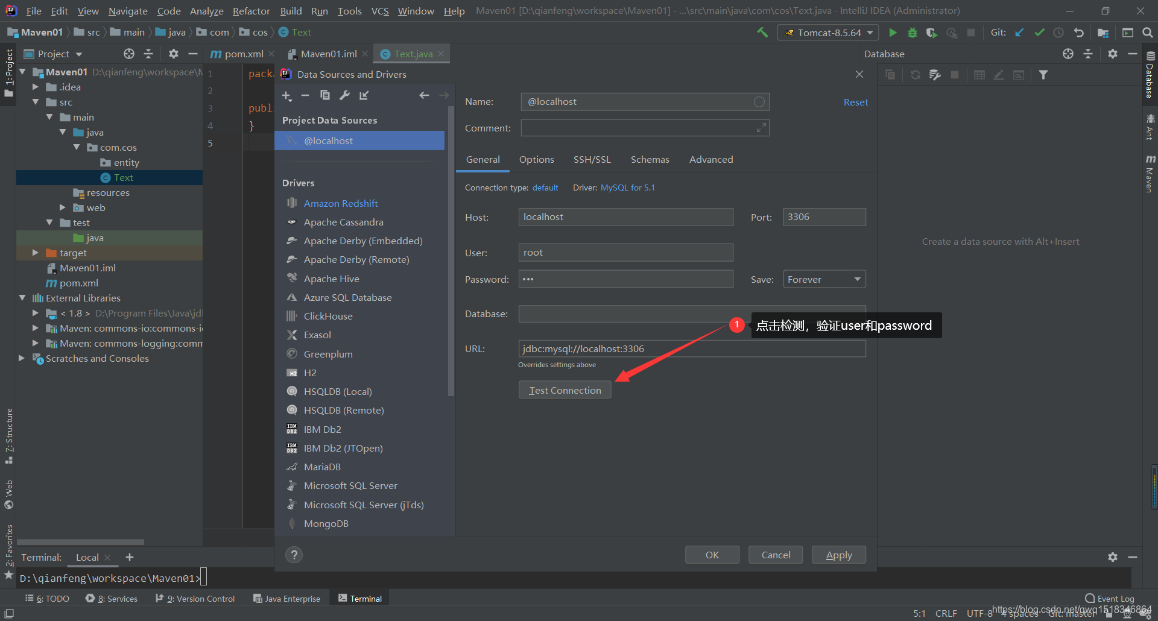Add a new terminal tab with plus
Viewport: 1158px width, 621px height.
click(130, 557)
